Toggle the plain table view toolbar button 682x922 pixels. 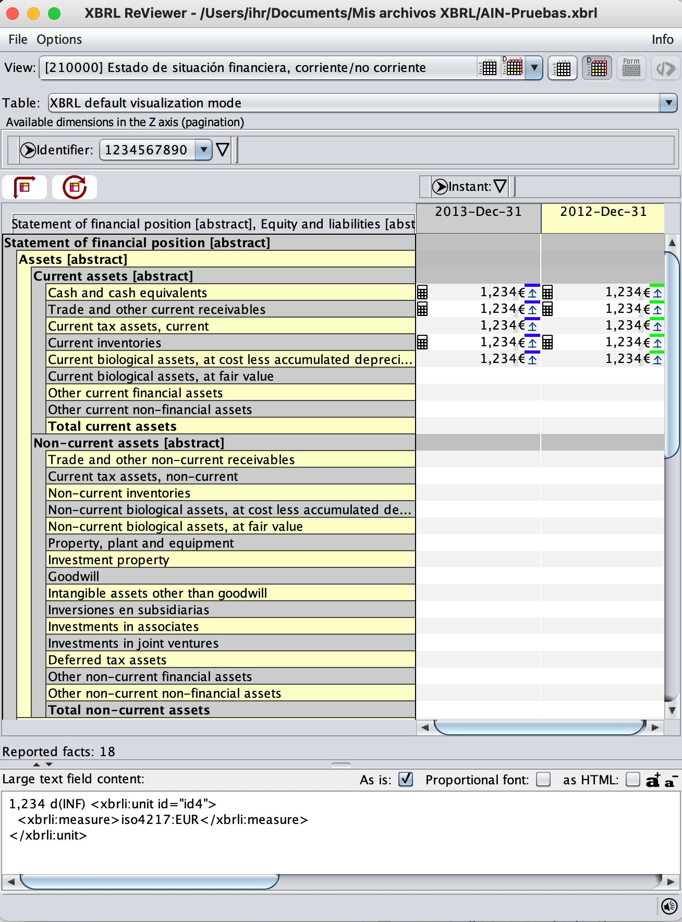pos(563,68)
